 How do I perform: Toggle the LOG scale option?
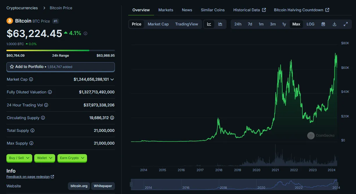coord(310,24)
